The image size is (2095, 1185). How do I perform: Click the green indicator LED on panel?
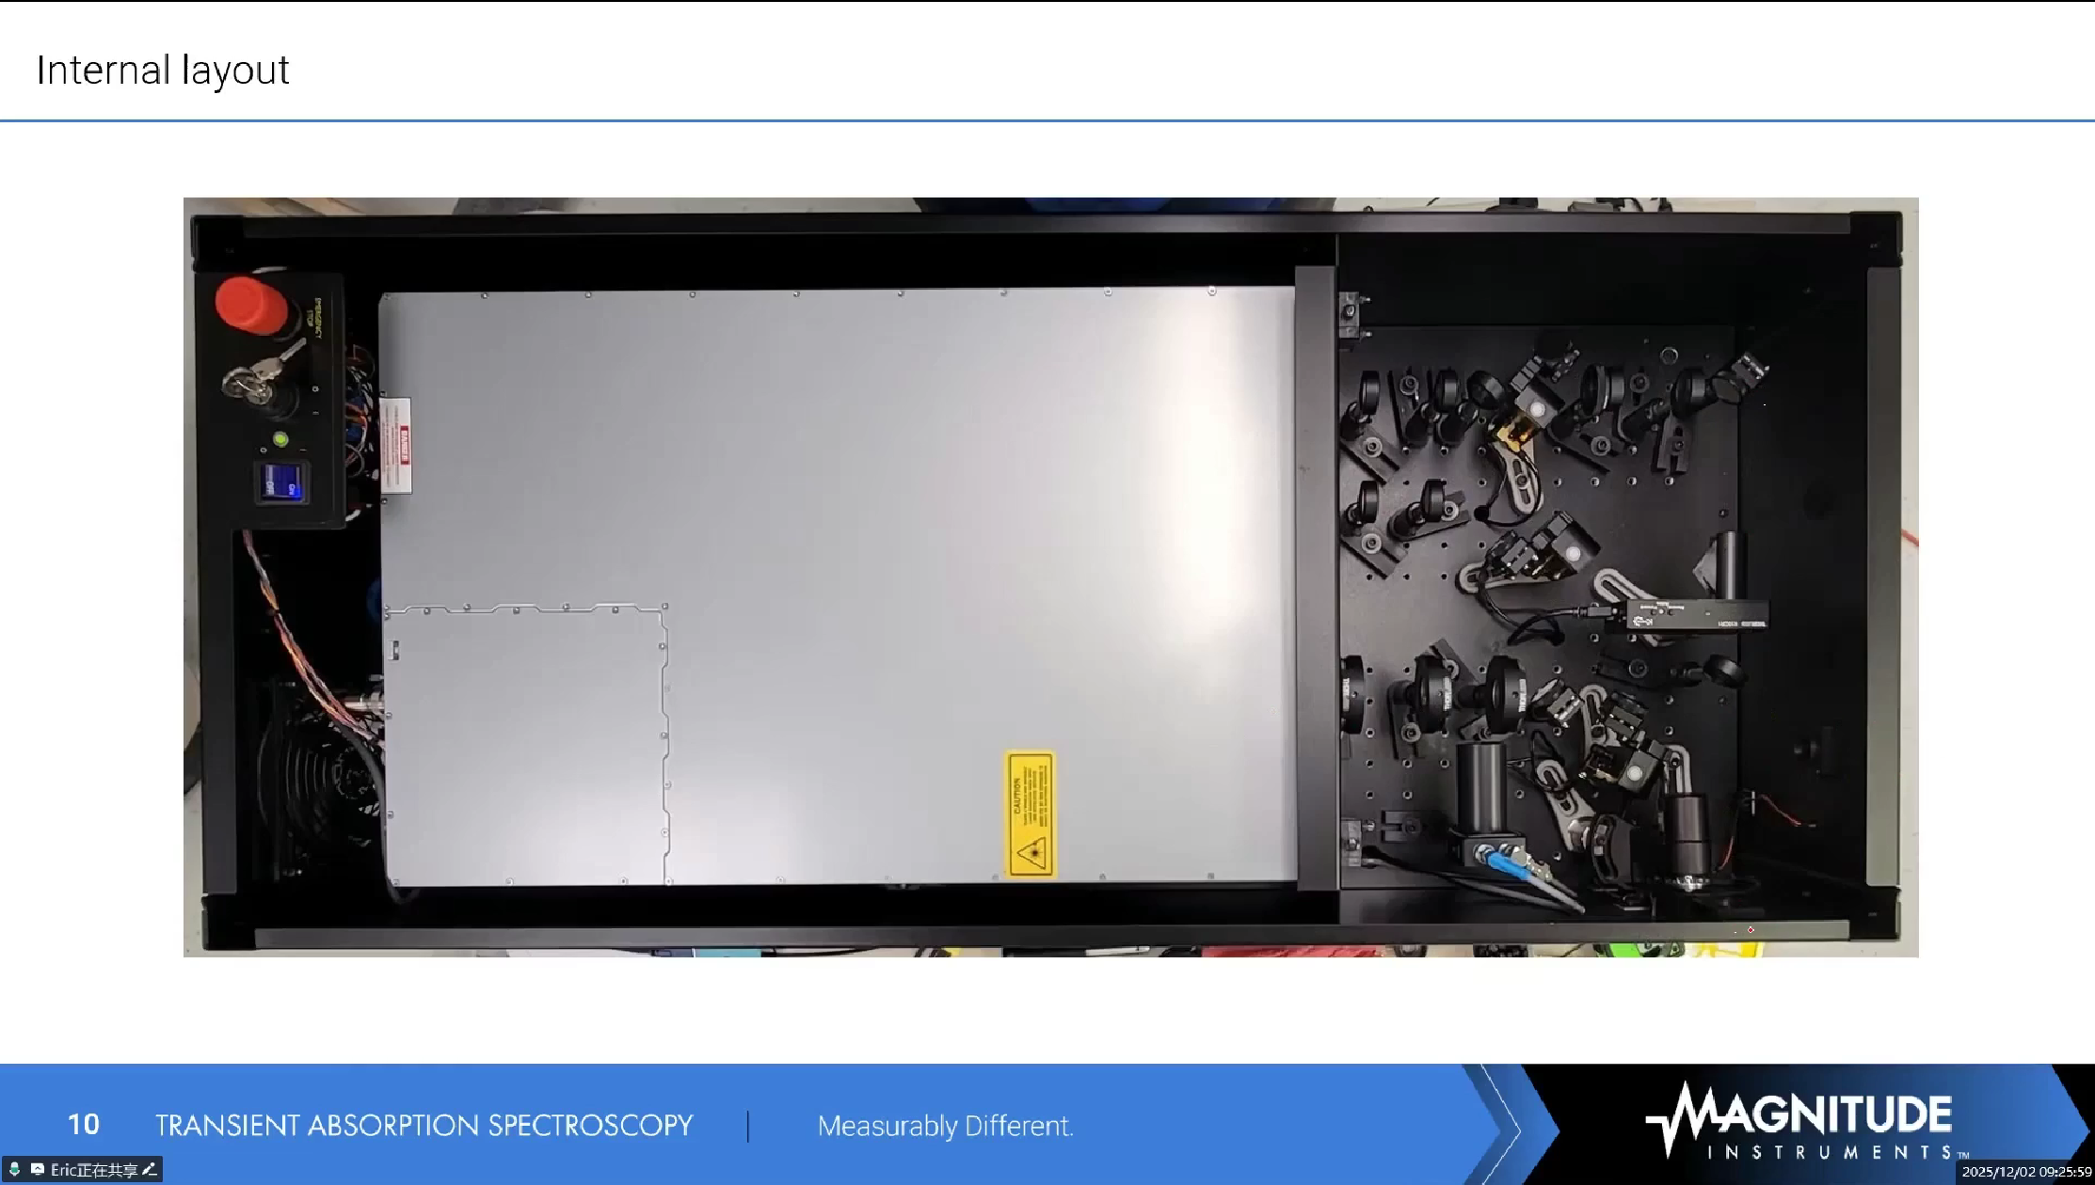(x=280, y=439)
